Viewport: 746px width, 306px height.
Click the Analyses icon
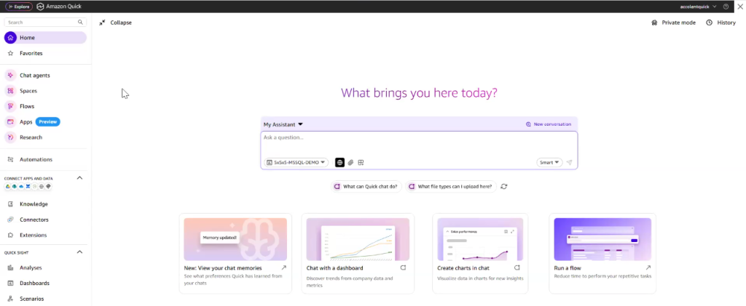pos(10,267)
